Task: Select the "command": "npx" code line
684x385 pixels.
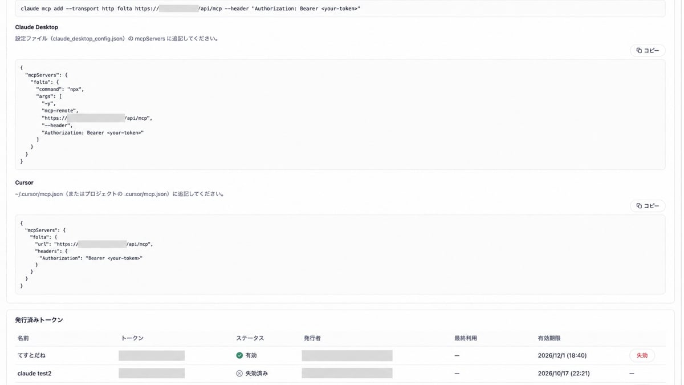Action: pos(60,89)
